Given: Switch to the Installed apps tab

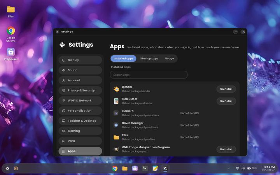Looking at the screenshot, I should coord(123,59).
